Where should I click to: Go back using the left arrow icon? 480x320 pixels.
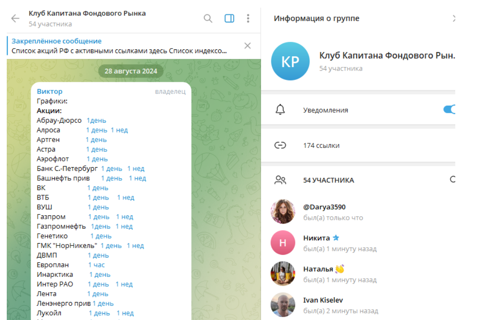(15, 18)
